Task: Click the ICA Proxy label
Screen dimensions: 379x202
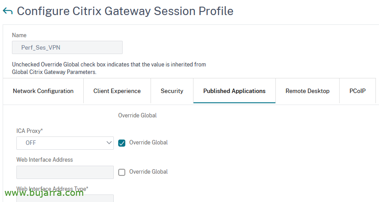Action: pos(30,131)
